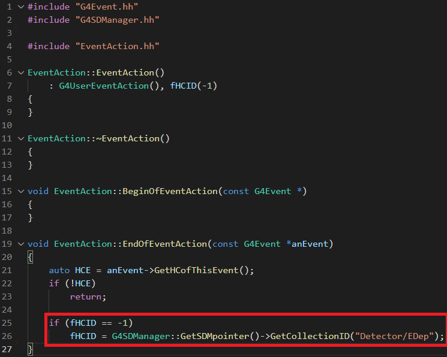Collapse the EventAction constructor fold at line 6
The height and width of the screenshot is (357, 447).
coord(21,72)
